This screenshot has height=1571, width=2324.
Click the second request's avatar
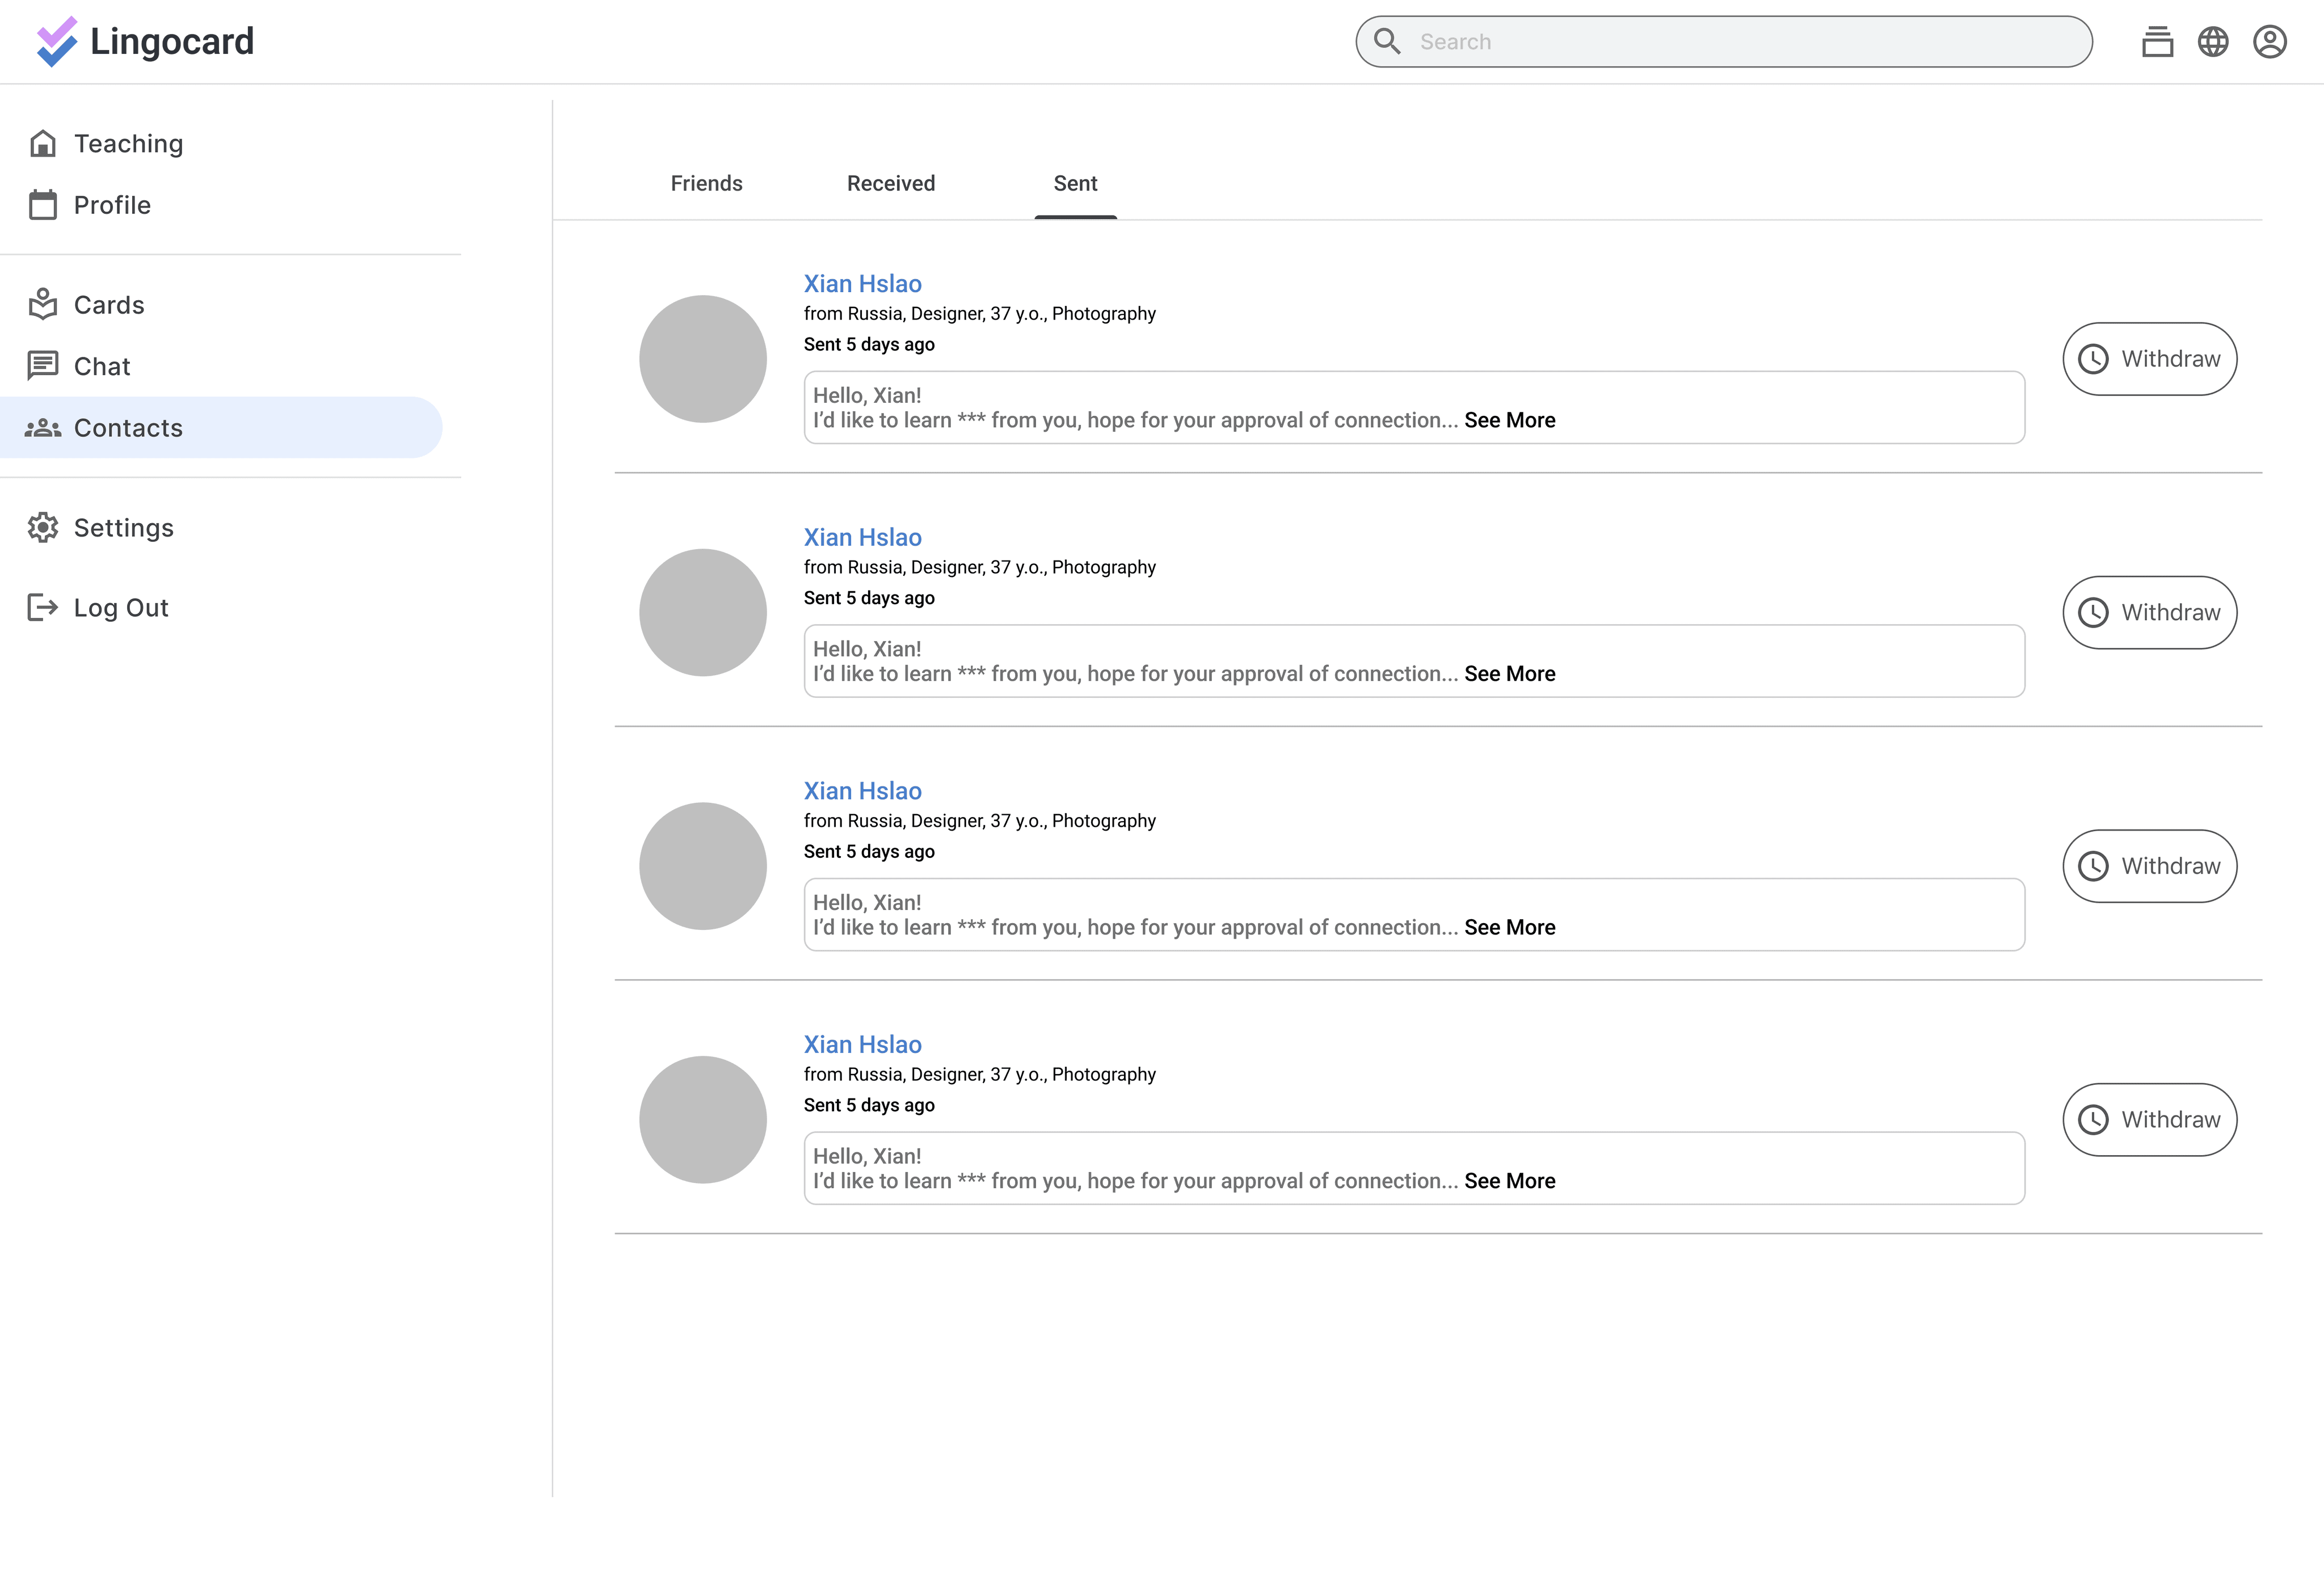tap(703, 612)
